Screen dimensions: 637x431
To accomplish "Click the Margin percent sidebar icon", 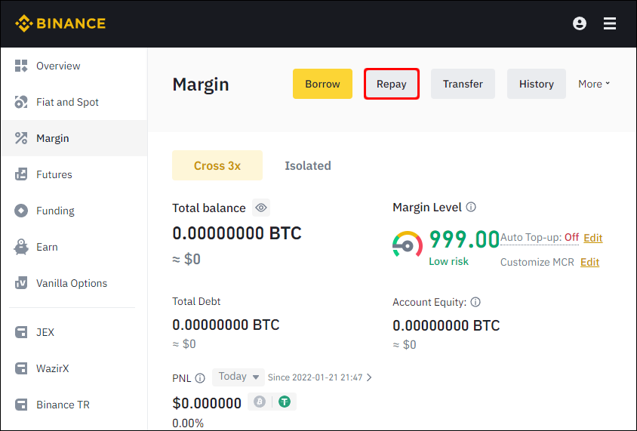I will [x=21, y=138].
